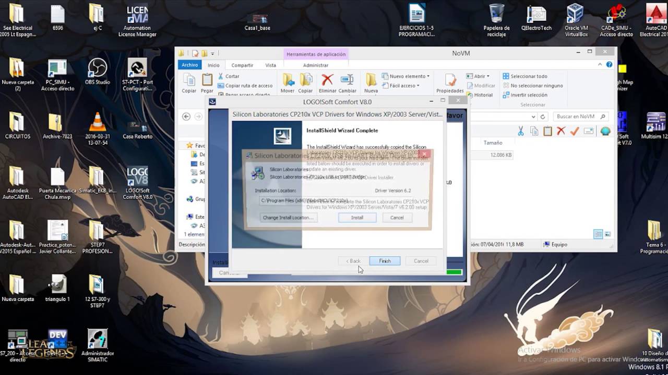Screen dimensions: 668x375
Task: Click Cambiar nombre icon in ribbon
Action: [347, 83]
